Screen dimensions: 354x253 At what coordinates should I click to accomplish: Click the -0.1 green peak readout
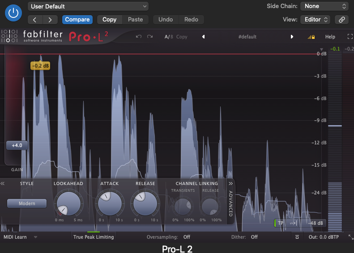pos(335,49)
